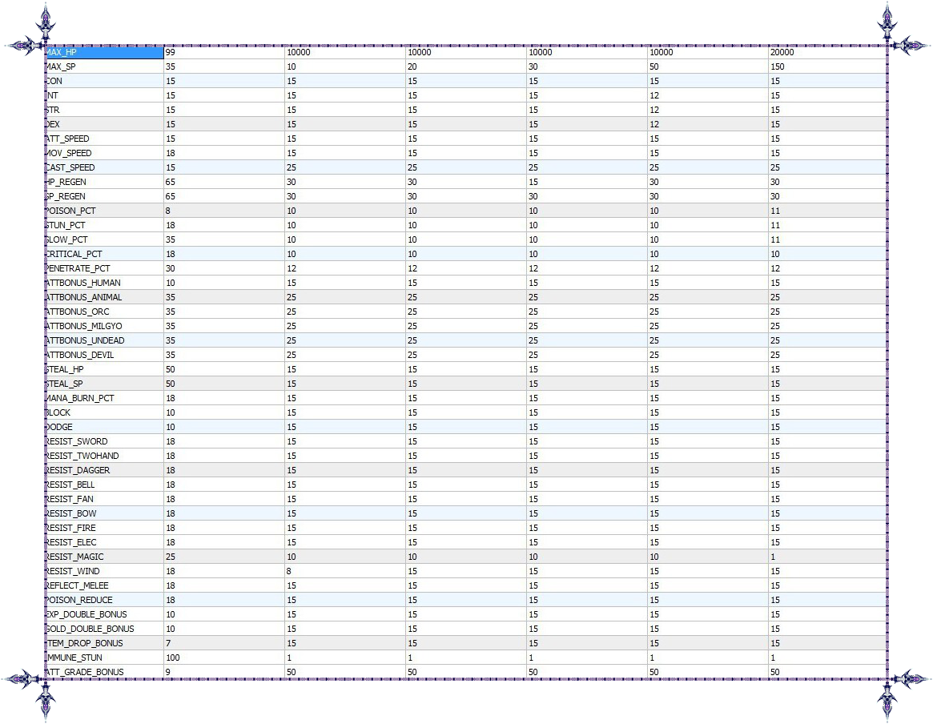Click the POISON_PCT row label
The image size is (933, 724).
click(70, 211)
